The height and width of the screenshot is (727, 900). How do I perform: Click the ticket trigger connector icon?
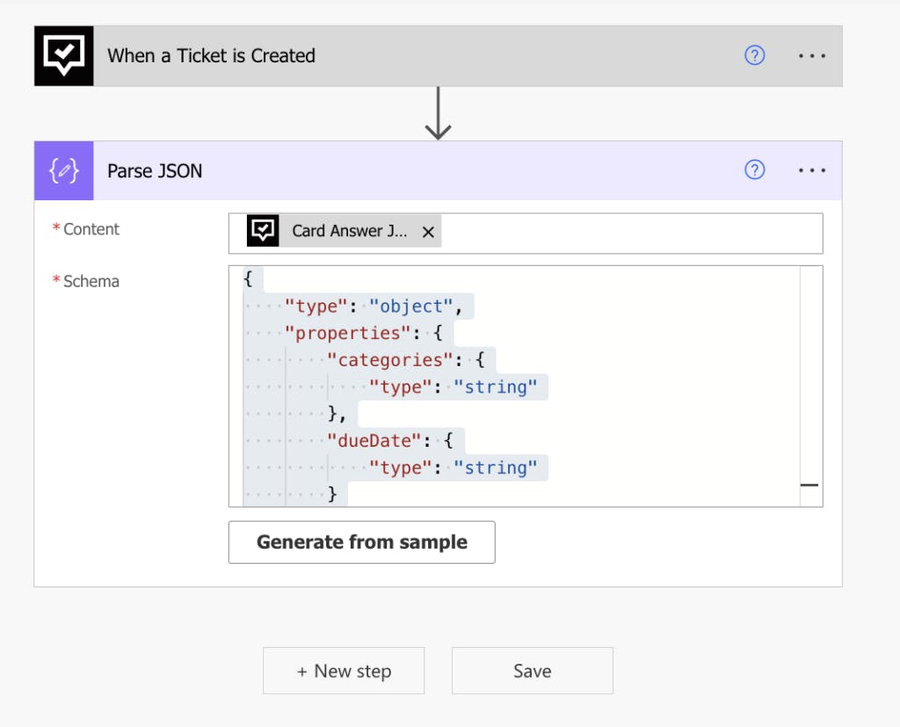64,56
